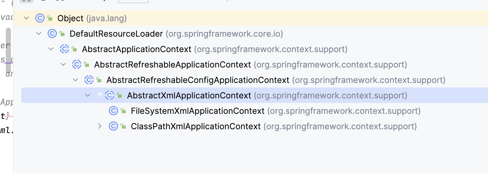Select the FileSystemXmlApplicationContext row
This screenshot has height=173, width=488.
click(197, 111)
